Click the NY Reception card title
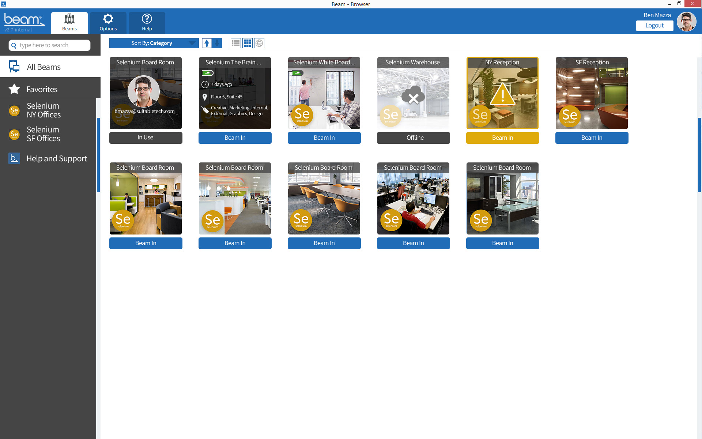 502,62
